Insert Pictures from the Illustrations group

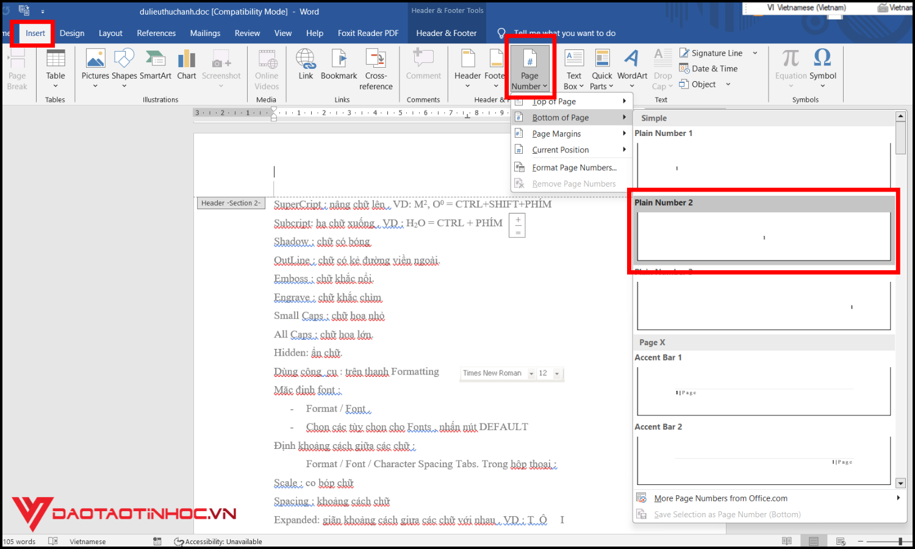click(x=95, y=67)
